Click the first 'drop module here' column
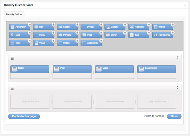Viewport: 190px width, 136px height. point(30,102)
